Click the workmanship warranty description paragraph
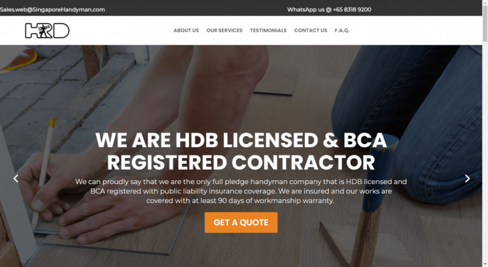Screen dimensions: 488x267 pos(241,191)
